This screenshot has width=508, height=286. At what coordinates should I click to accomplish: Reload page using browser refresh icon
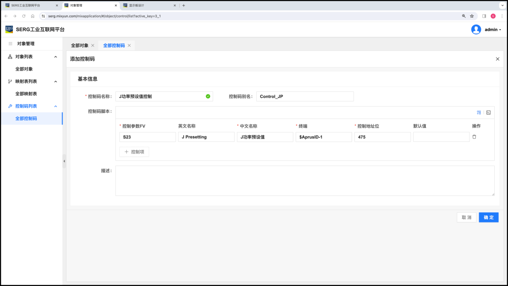click(x=24, y=16)
